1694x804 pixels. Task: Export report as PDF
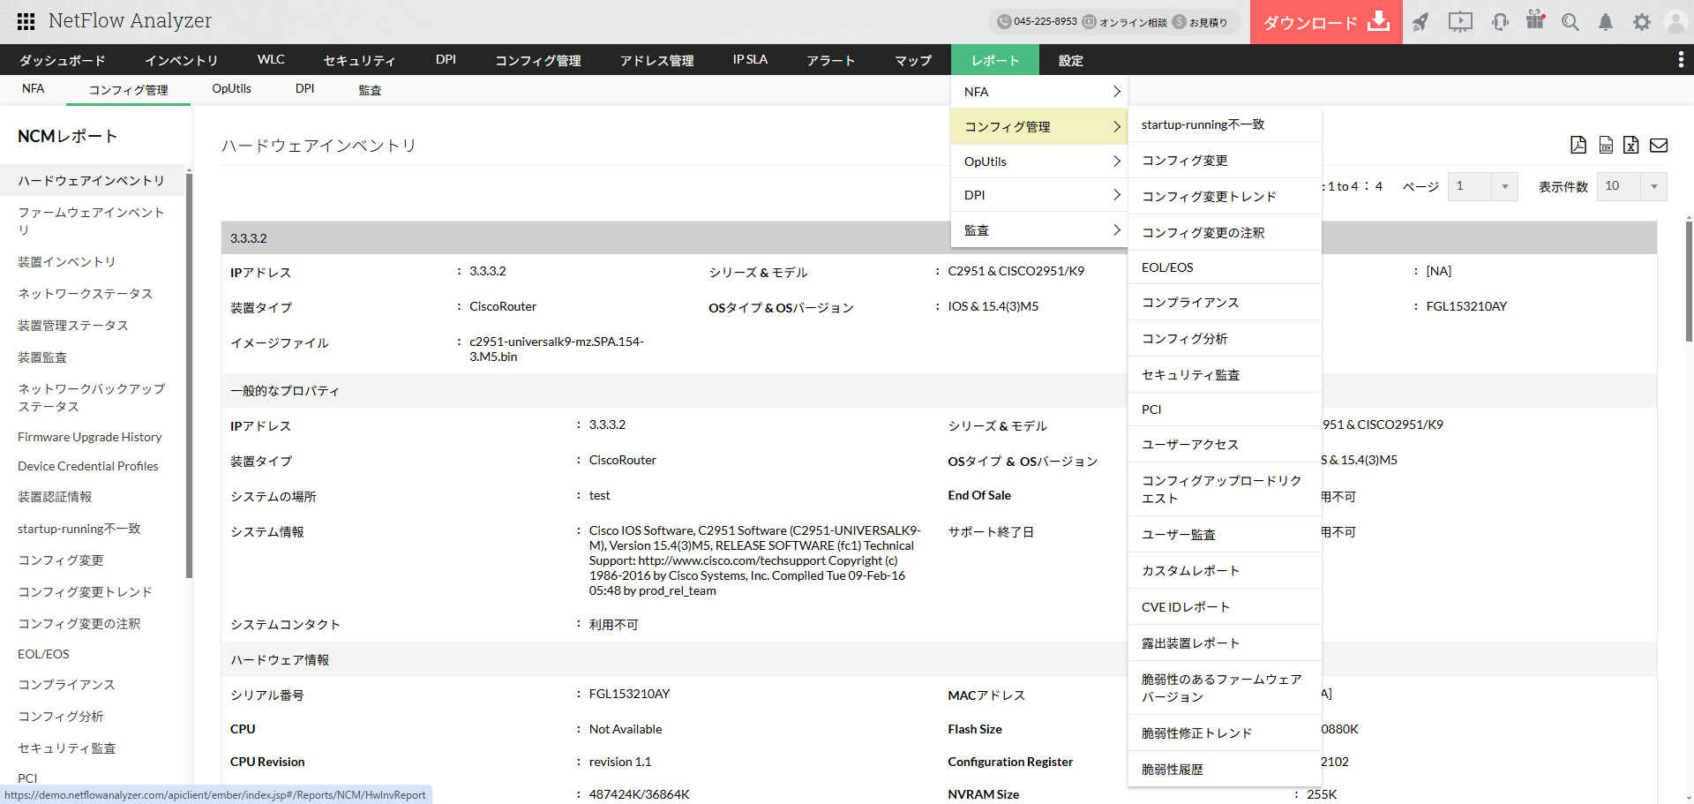point(1578,146)
